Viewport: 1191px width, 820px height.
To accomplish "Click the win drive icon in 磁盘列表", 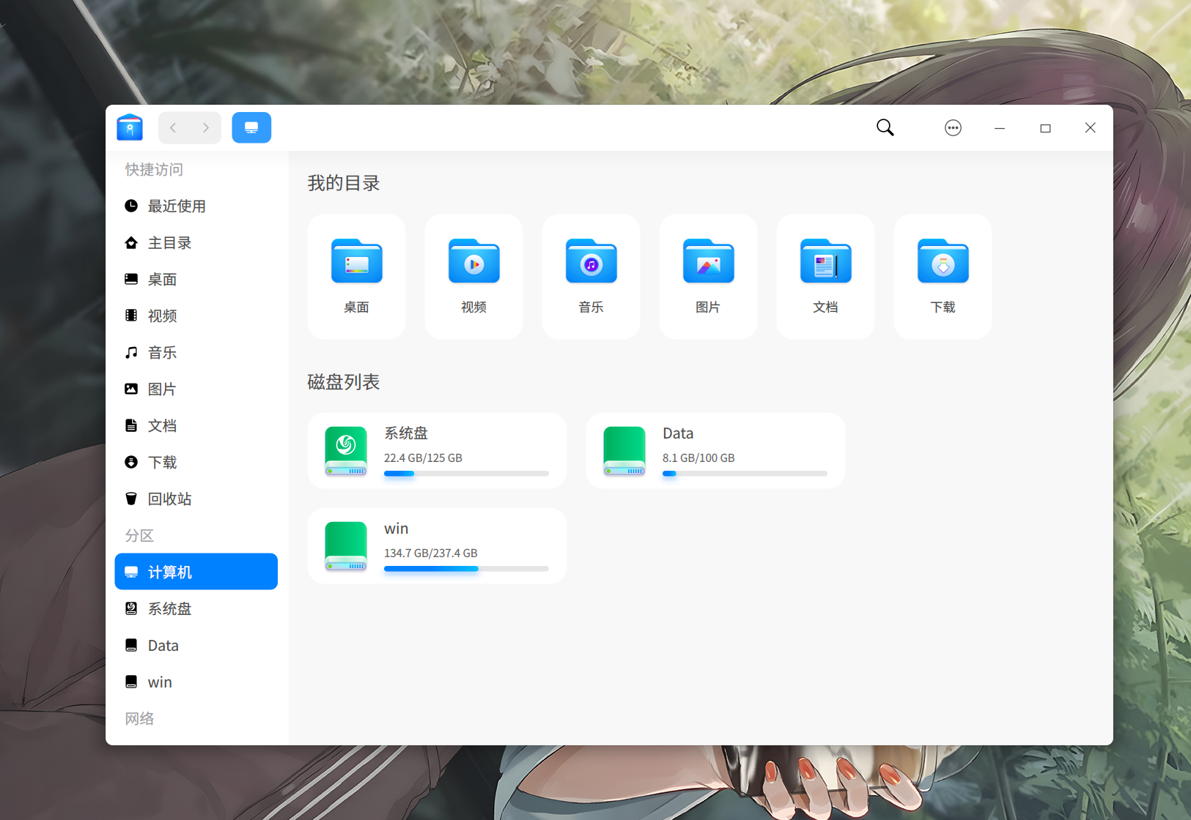I will tap(346, 546).
